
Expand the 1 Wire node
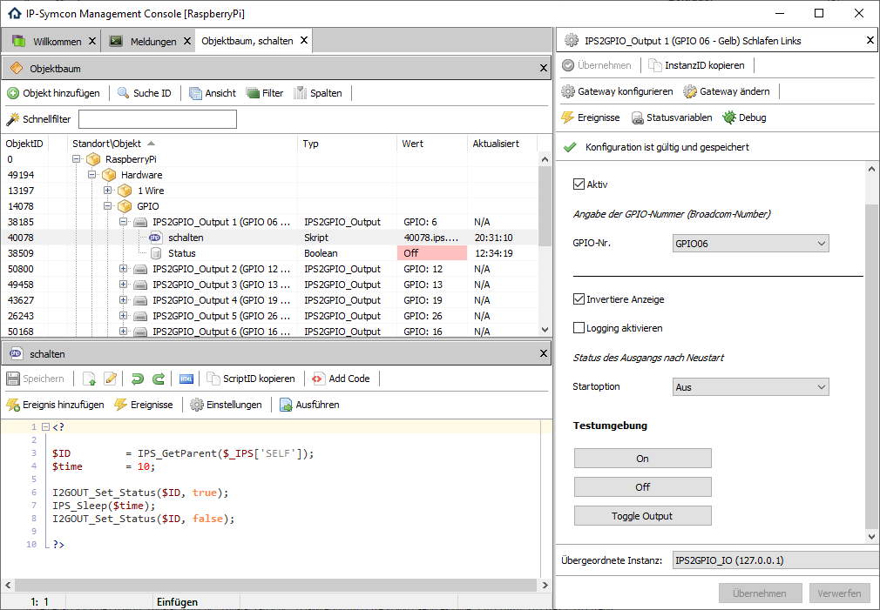pyautogui.click(x=108, y=191)
